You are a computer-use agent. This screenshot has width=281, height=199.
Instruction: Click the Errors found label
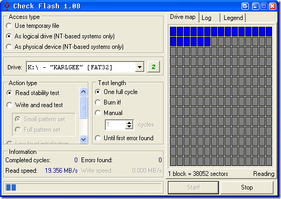coord(97,160)
